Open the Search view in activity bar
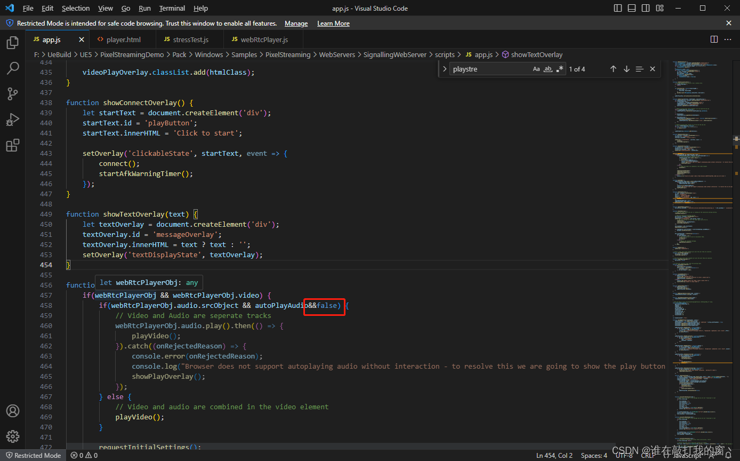 click(13, 68)
